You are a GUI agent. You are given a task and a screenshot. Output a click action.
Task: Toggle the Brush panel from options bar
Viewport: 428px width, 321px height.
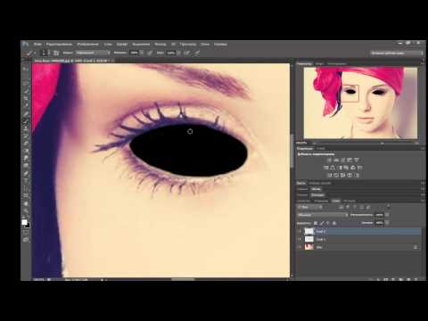[56, 53]
